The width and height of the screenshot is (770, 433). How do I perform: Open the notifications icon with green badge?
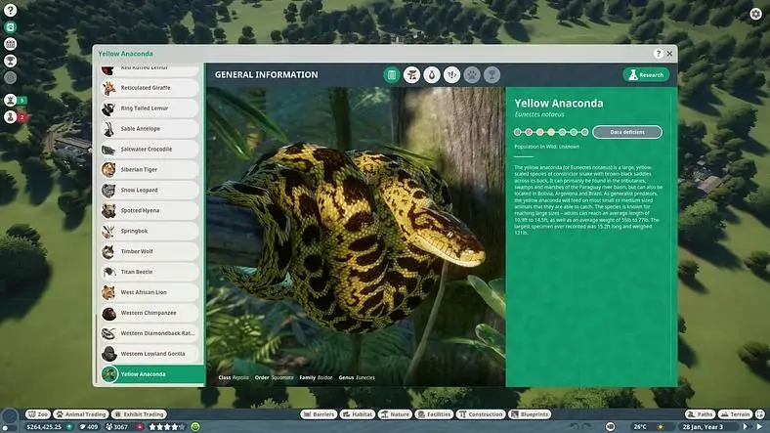(x=11, y=100)
